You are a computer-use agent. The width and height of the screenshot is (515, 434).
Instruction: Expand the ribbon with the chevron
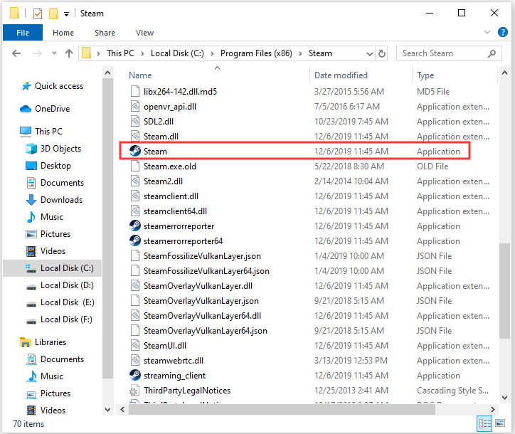487,32
